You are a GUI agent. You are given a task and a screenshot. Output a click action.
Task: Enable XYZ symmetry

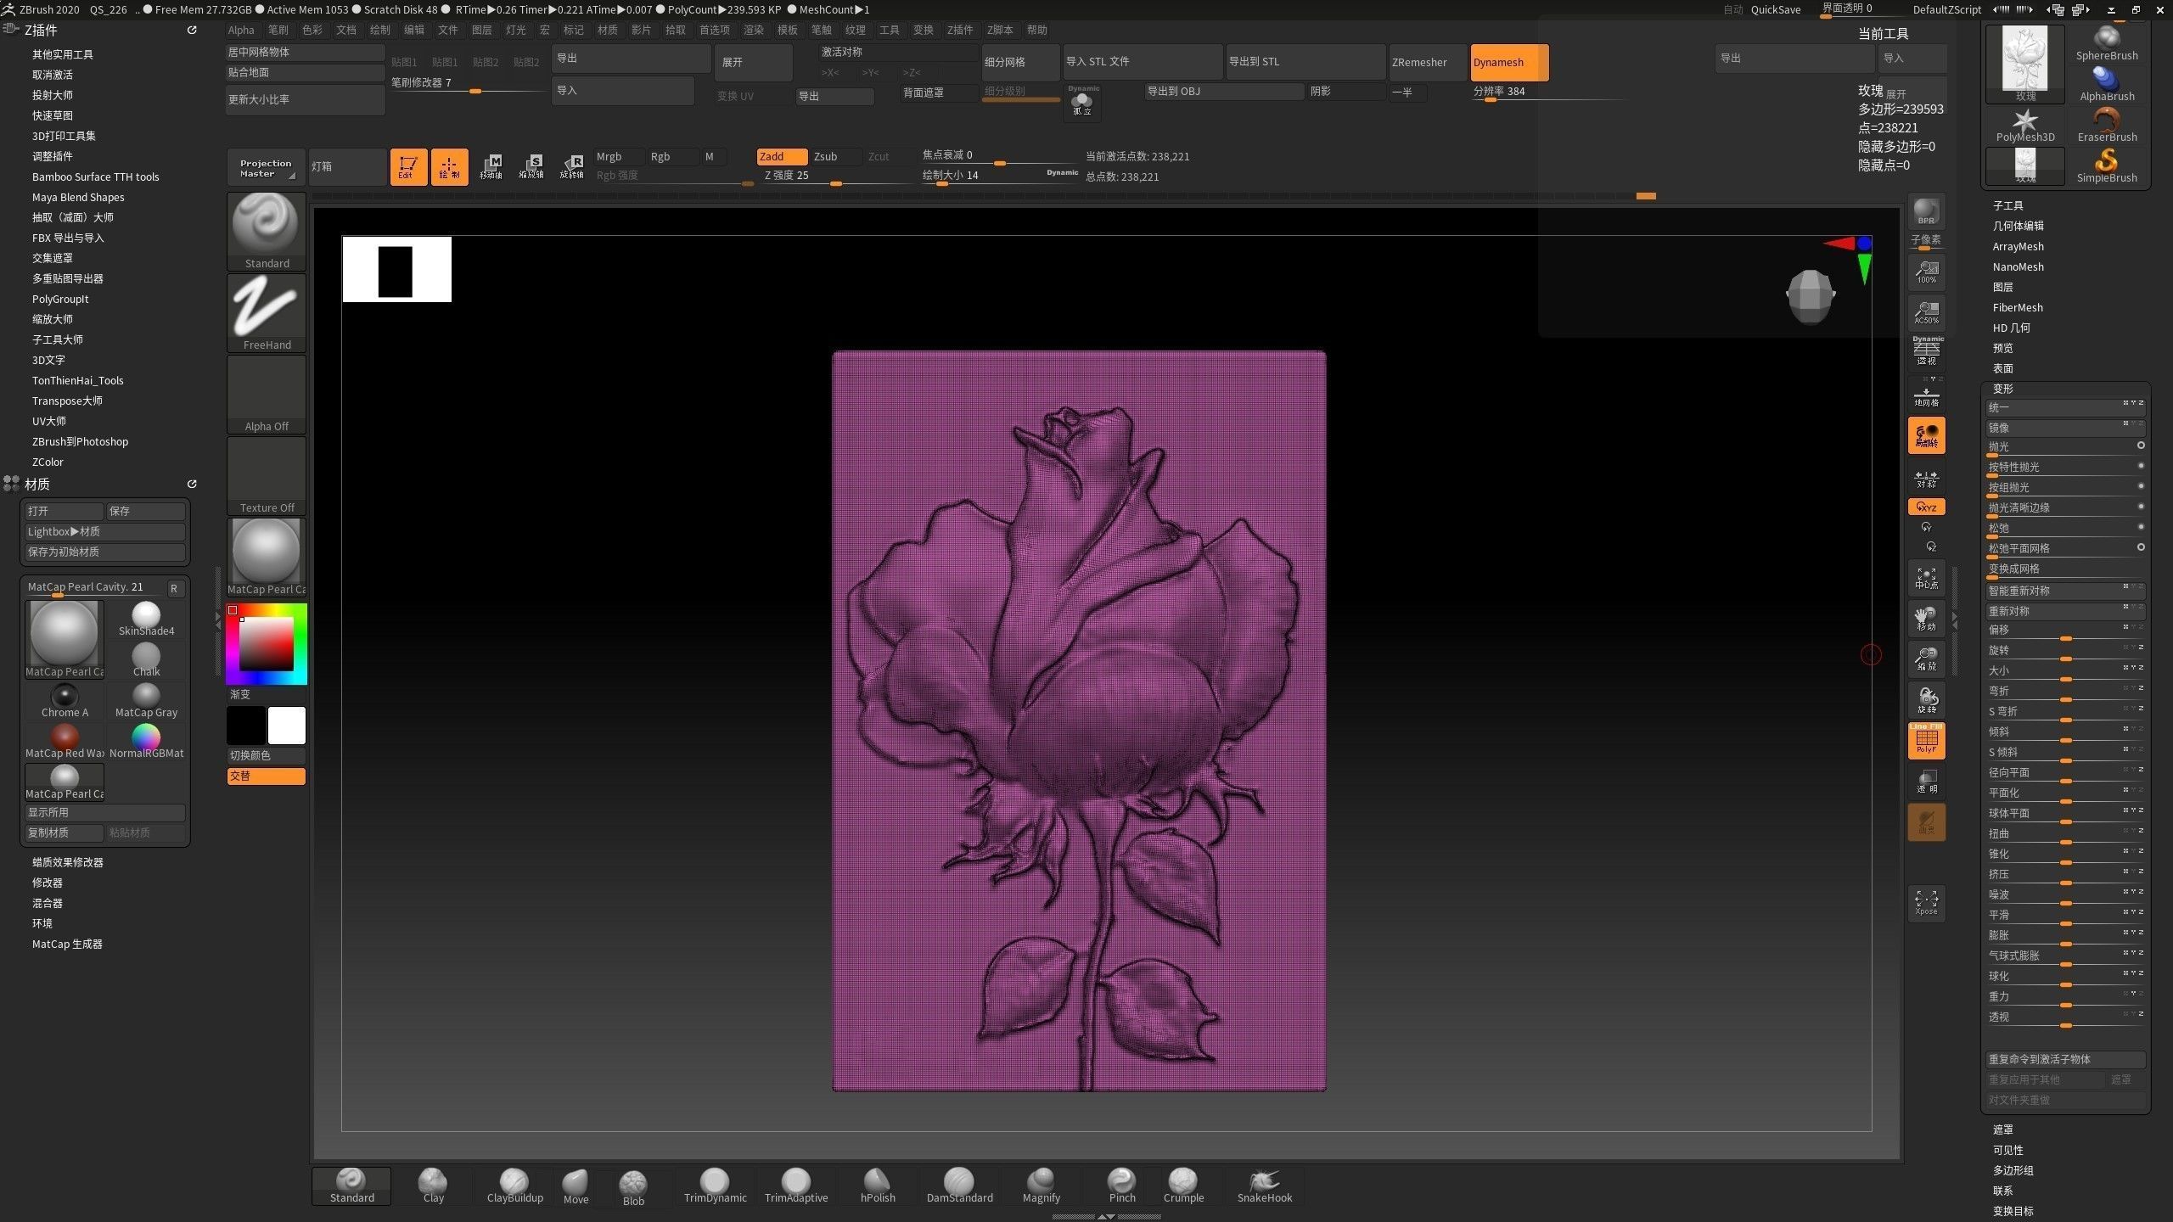(1924, 507)
